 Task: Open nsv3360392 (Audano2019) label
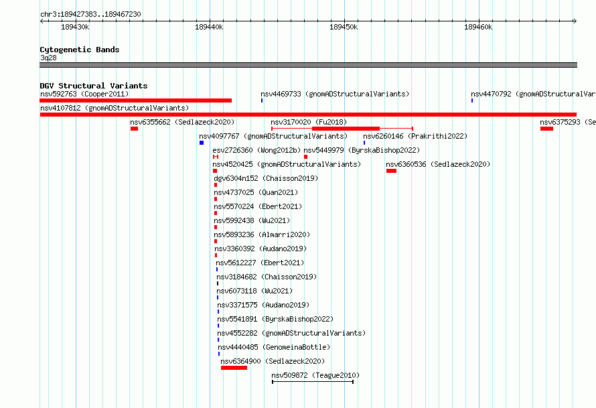260,249
